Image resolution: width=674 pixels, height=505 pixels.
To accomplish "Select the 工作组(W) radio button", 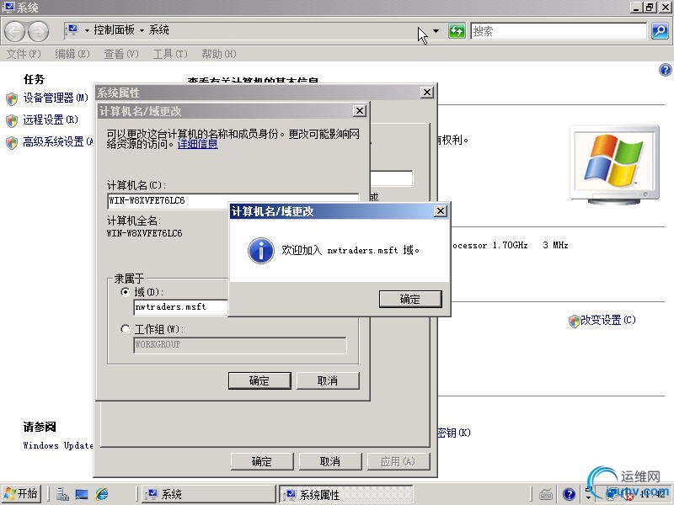I will pyautogui.click(x=125, y=329).
